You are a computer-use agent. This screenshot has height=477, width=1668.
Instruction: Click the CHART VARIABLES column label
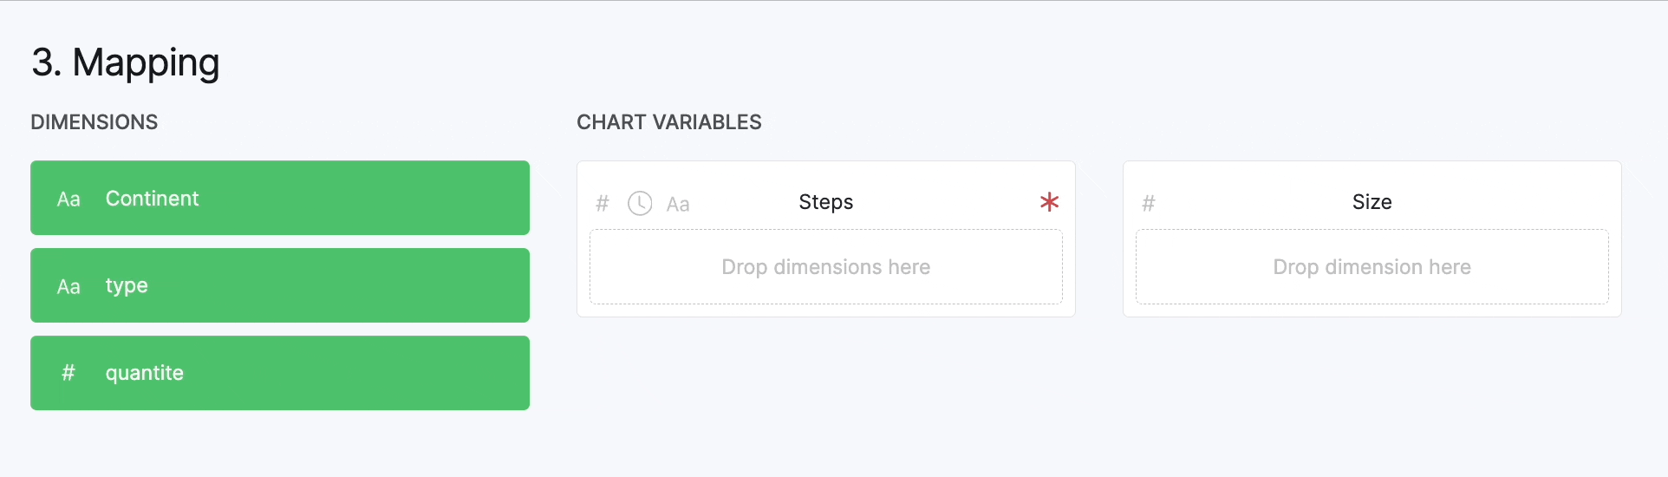tap(669, 122)
